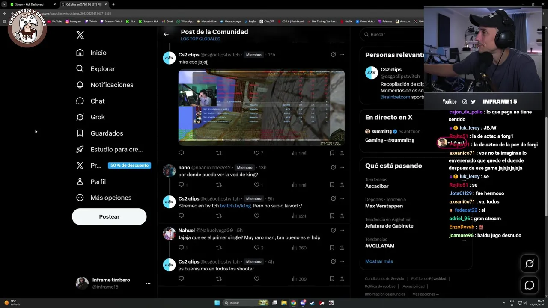Open Condiciones de Servicio footer link

(x=384, y=279)
